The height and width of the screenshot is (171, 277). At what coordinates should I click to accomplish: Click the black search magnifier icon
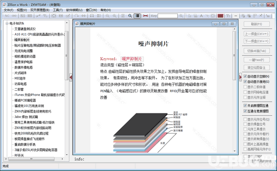pos(130,16)
